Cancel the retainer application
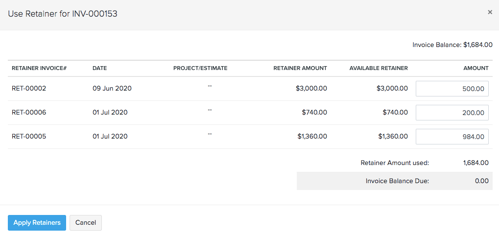499x237 pixels. [x=86, y=223]
